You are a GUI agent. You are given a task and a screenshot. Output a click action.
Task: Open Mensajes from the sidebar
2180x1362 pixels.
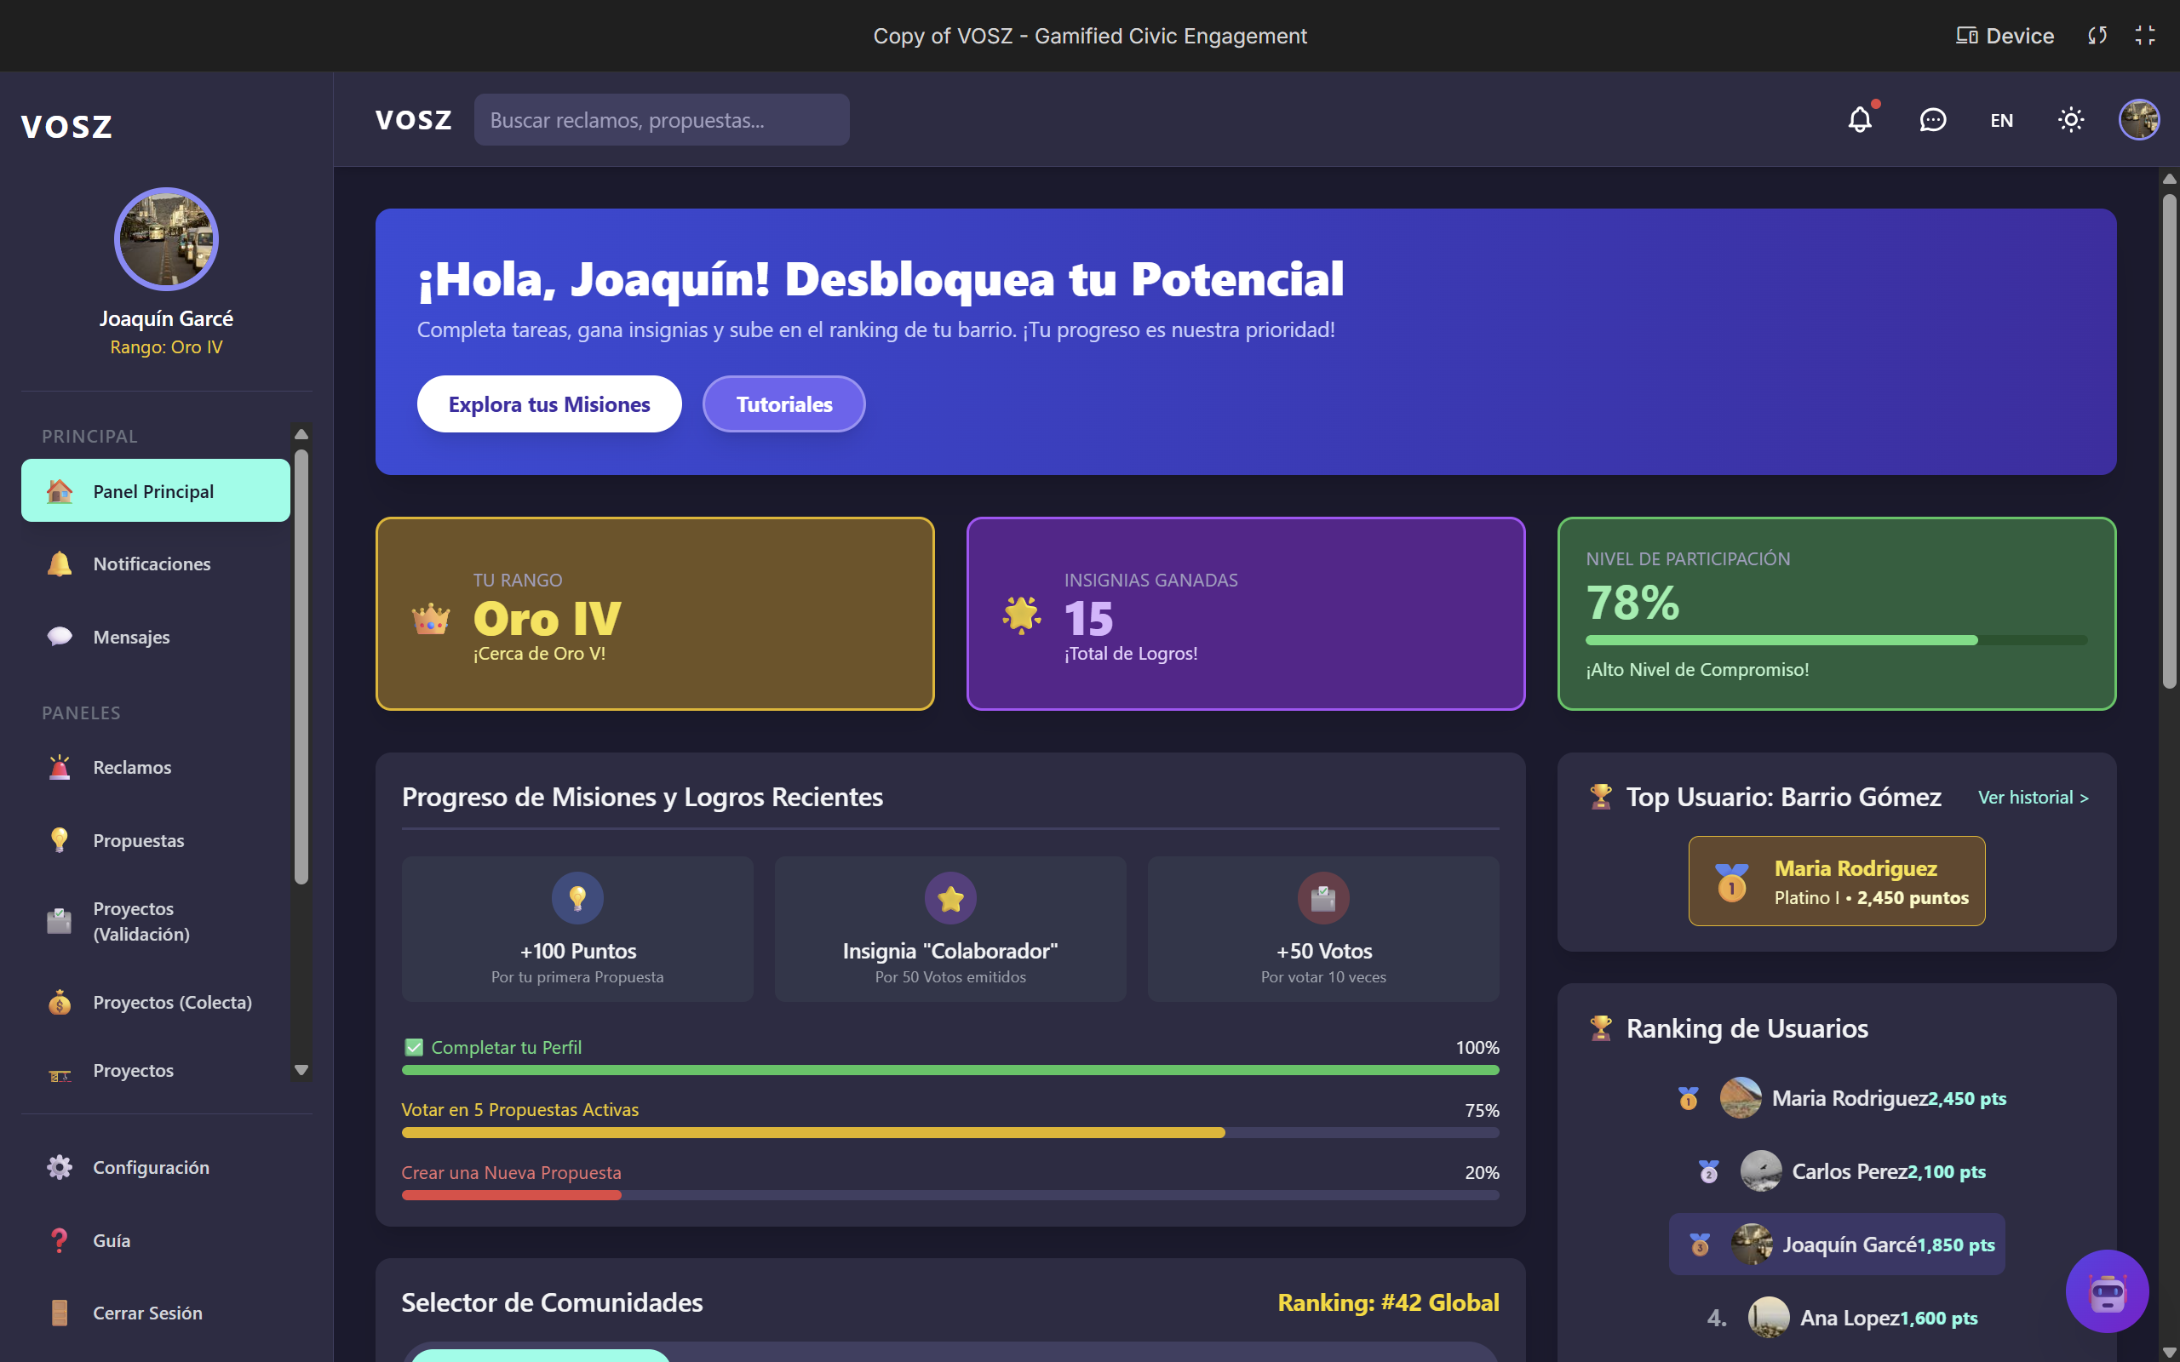pyautogui.click(x=156, y=637)
